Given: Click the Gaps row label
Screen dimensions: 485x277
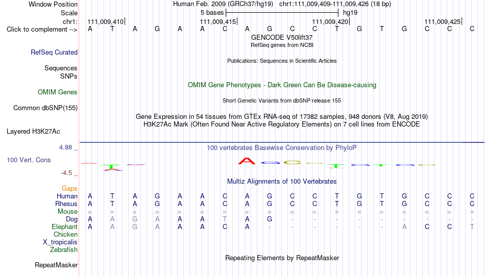Looking at the screenshot, I should (x=69, y=189).
